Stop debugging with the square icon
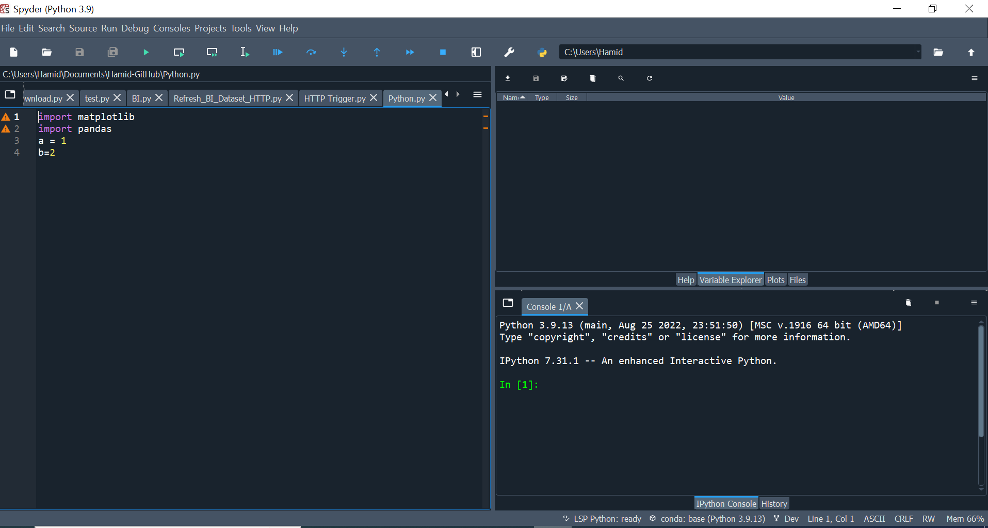The height and width of the screenshot is (528, 988). tap(443, 52)
